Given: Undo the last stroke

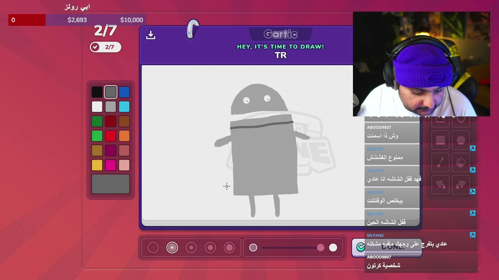Looking at the screenshot, I should click(x=440, y=184).
